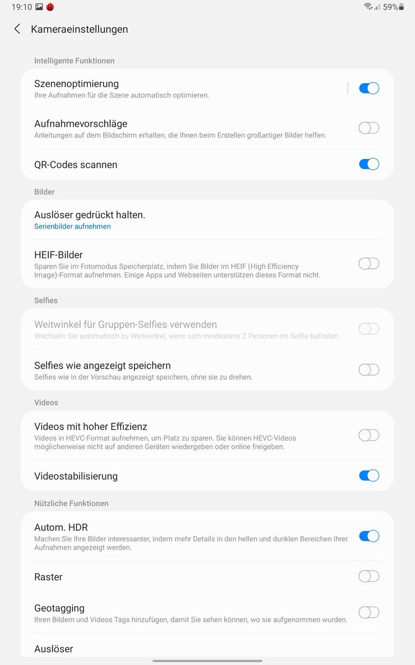415x665 pixels.
Task: Toggle Selfies wie angezeigt speichern on
Action: [x=369, y=370]
